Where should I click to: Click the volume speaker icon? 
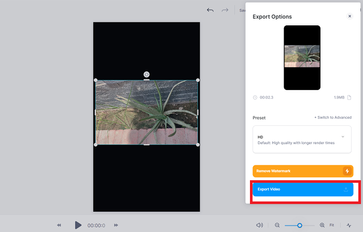coord(259,225)
